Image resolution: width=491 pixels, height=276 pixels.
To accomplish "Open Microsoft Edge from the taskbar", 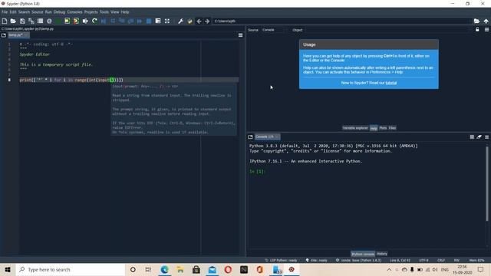I will (164, 269).
